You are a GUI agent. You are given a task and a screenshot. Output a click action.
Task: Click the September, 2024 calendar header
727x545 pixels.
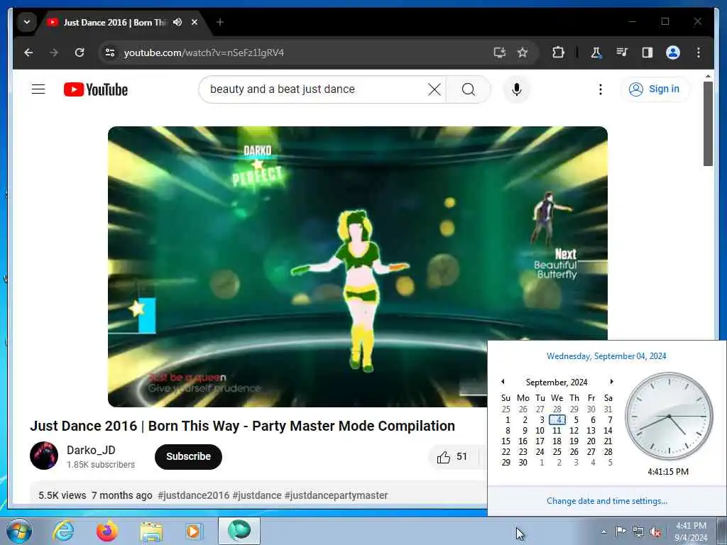[x=557, y=382]
